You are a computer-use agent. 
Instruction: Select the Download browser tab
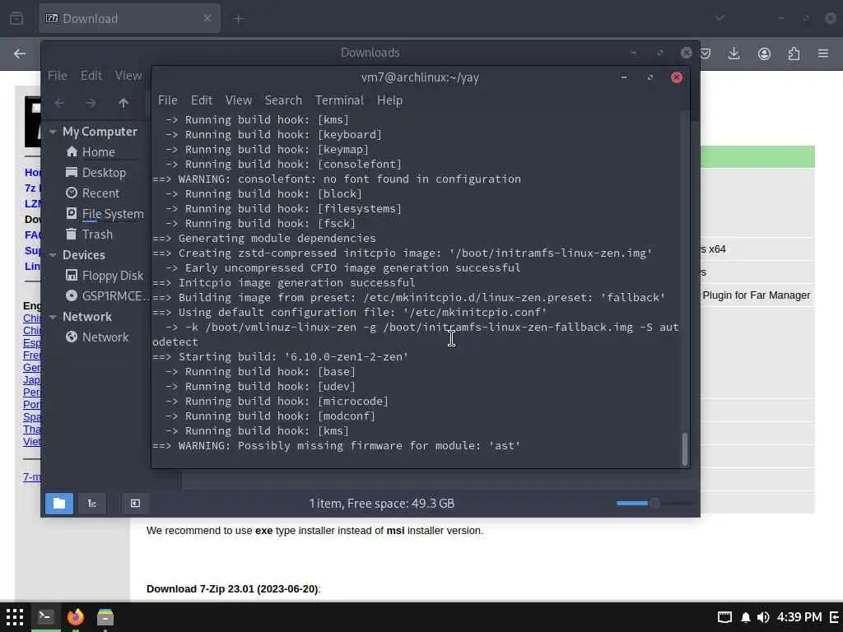point(129,19)
